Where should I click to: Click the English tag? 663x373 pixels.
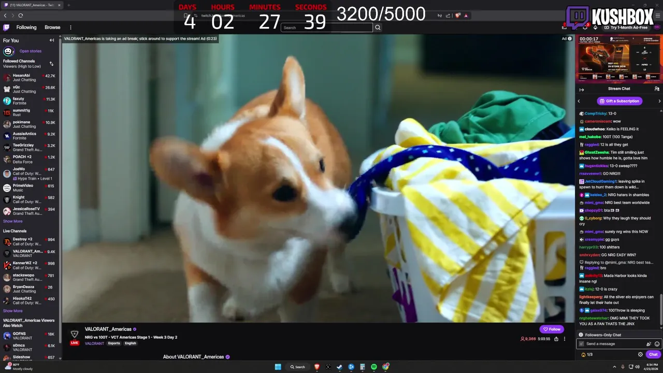tap(131, 343)
